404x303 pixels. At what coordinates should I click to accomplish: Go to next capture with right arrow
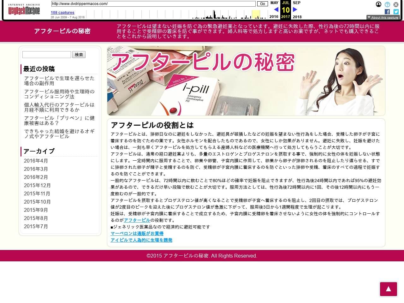(295, 9)
